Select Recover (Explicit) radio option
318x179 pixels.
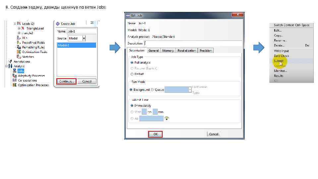click(x=132, y=68)
